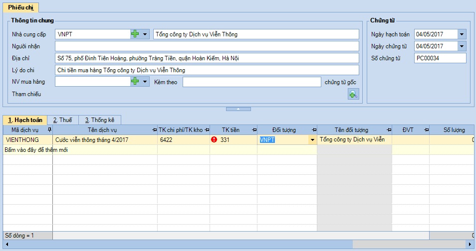
Task: Open the Ngày hạch toán date picker
Action: coord(462,34)
